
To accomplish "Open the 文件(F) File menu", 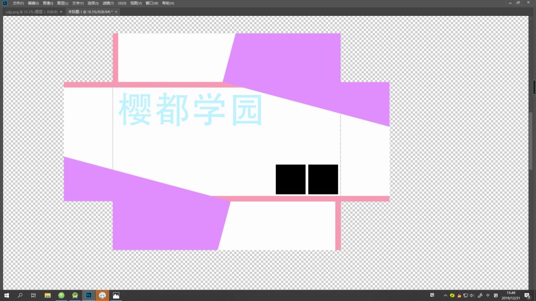I will coord(18,3).
